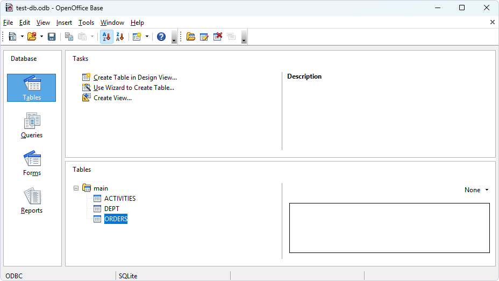499x281 pixels.
Task: Click the Paste toolbar icon
Action: (82, 37)
